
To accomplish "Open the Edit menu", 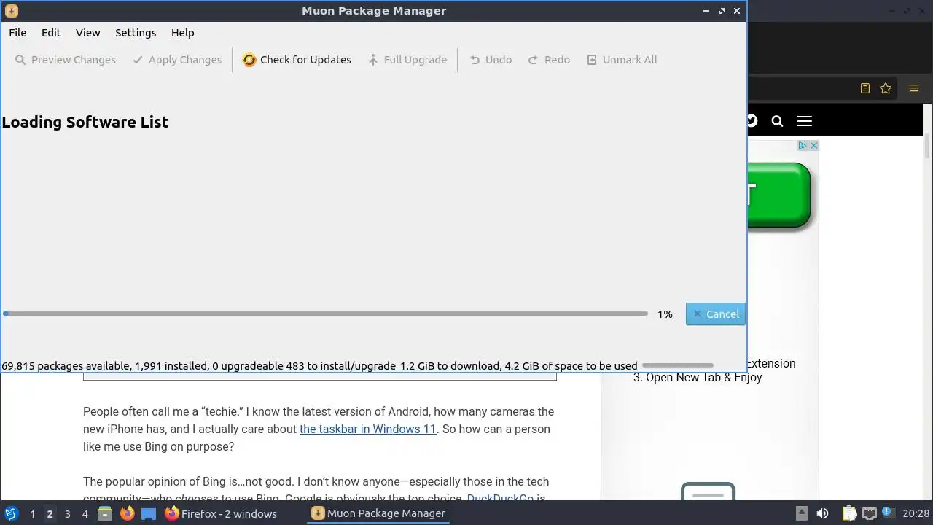I will click(51, 33).
